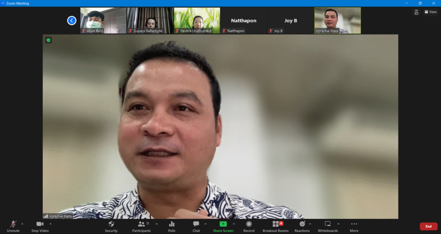Screen dimensions: 441x234
Task: Start Share Screen
Action: (223, 224)
